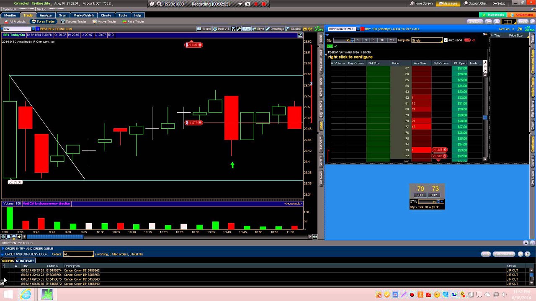536x301 pixels.
Task: Open the Setup menu
Action: pyautogui.click(x=499, y=3)
